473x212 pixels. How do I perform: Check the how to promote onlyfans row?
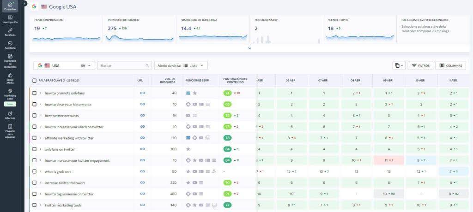coord(34,93)
